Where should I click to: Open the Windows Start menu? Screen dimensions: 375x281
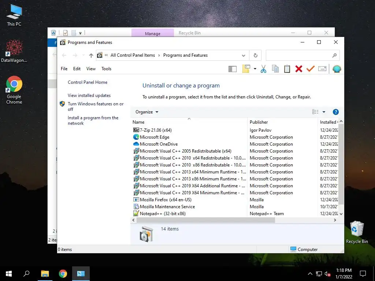pyautogui.click(x=9, y=274)
